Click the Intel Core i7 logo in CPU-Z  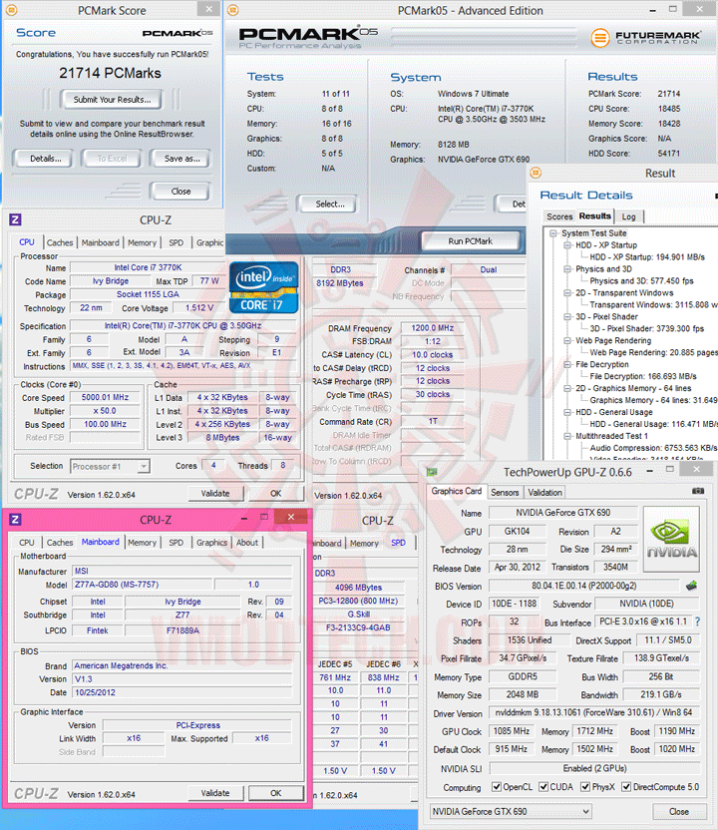coord(263,287)
